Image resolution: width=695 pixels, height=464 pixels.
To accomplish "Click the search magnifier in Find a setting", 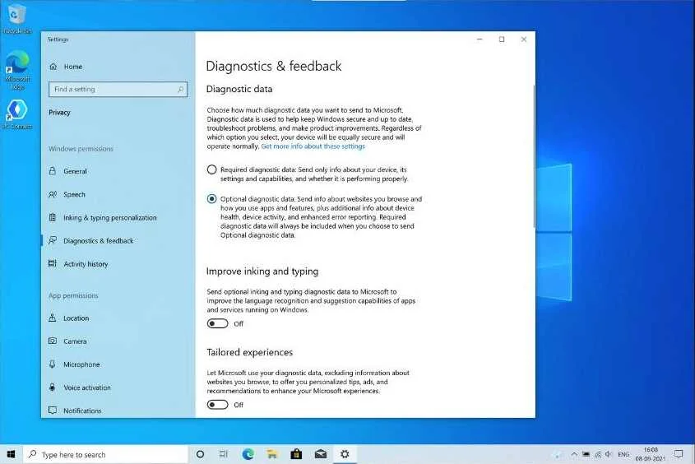I will (180, 90).
